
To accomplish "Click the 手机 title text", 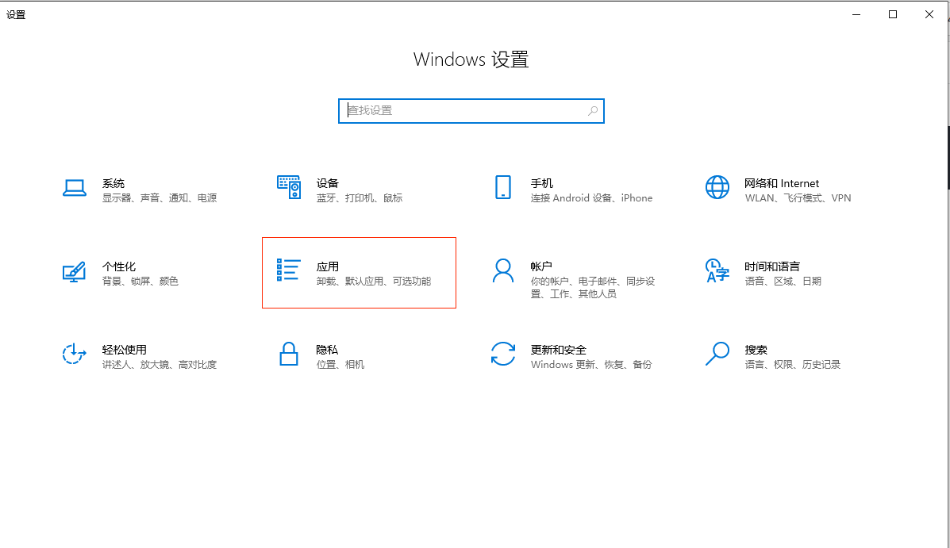I will (x=541, y=183).
